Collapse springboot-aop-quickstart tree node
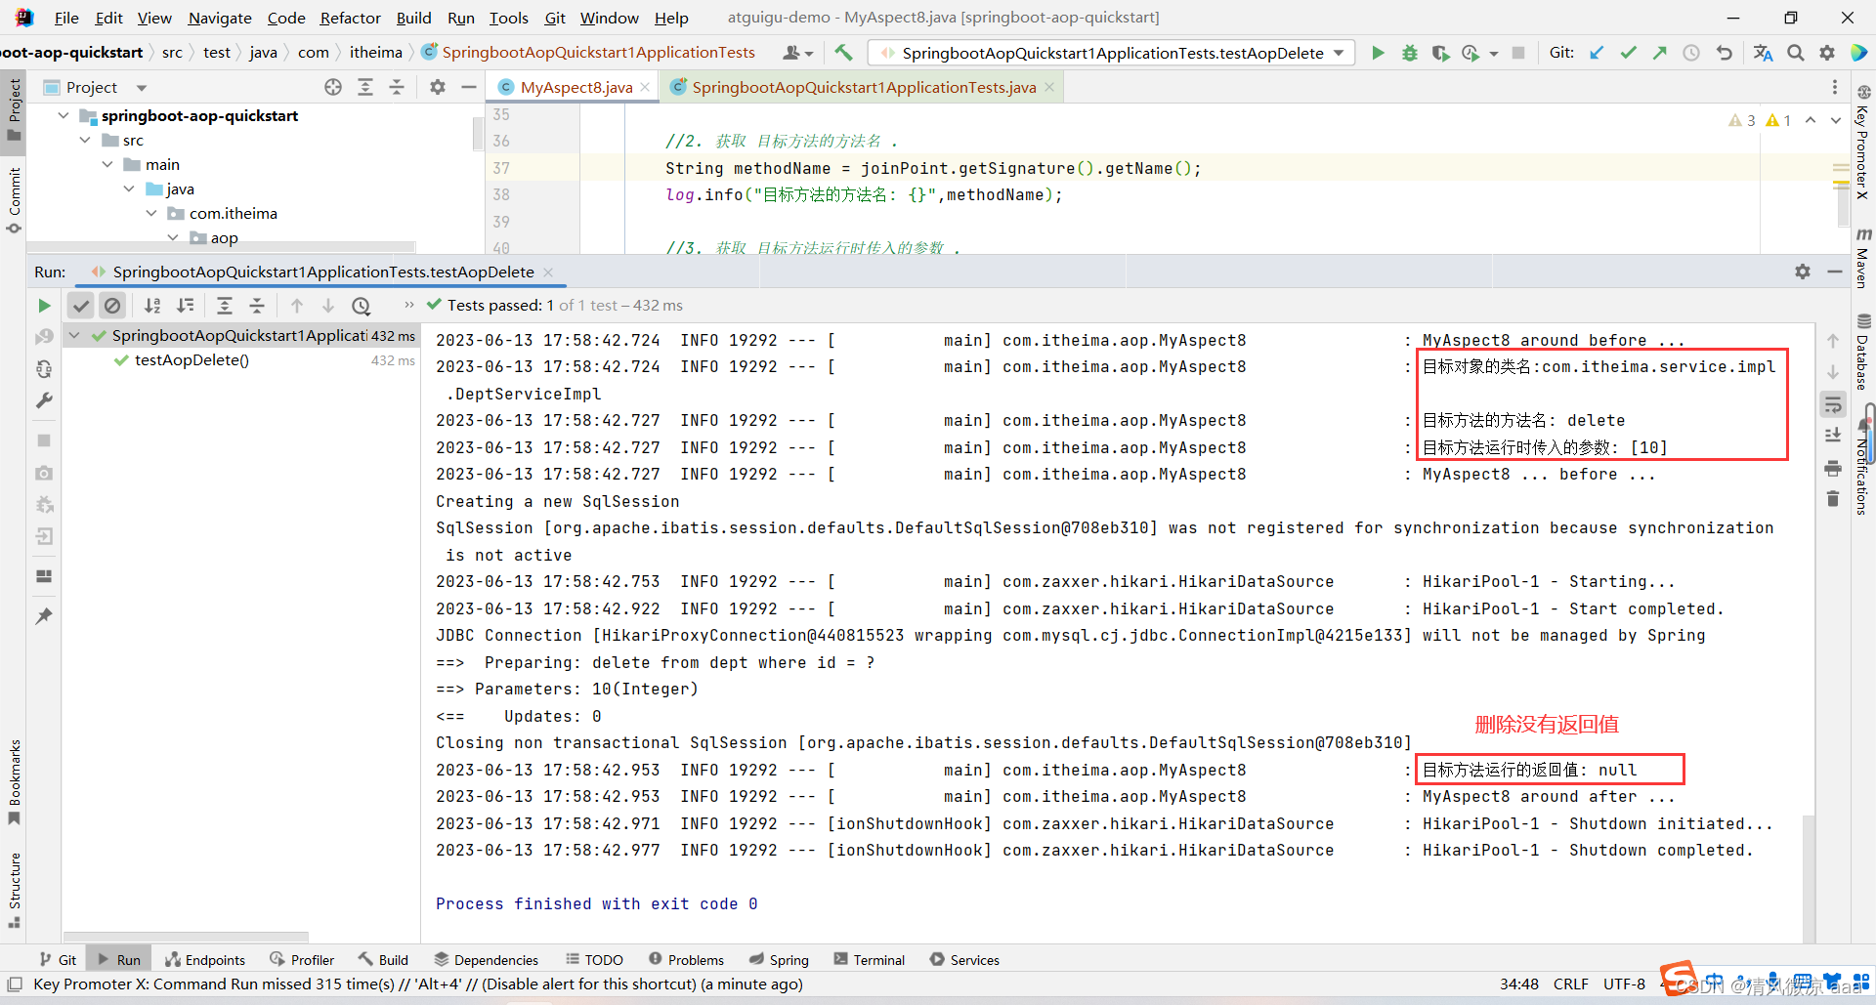 coord(64,115)
